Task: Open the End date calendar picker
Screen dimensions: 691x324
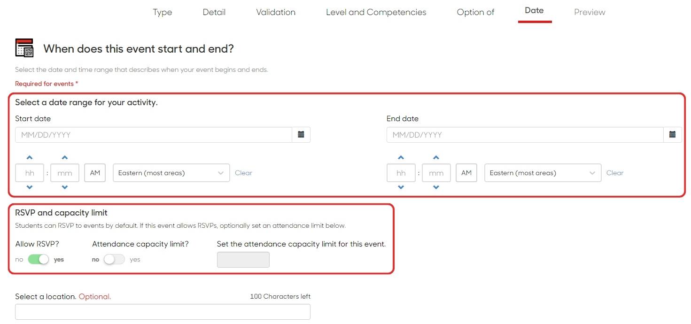Action: pos(672,135)
